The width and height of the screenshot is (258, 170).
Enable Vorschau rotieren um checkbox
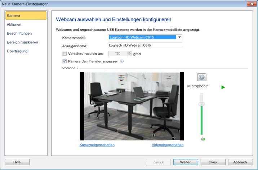(x=65, y=54)
